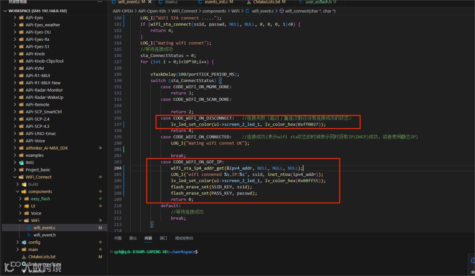Select the 终端 panel tab

point(148,238)
